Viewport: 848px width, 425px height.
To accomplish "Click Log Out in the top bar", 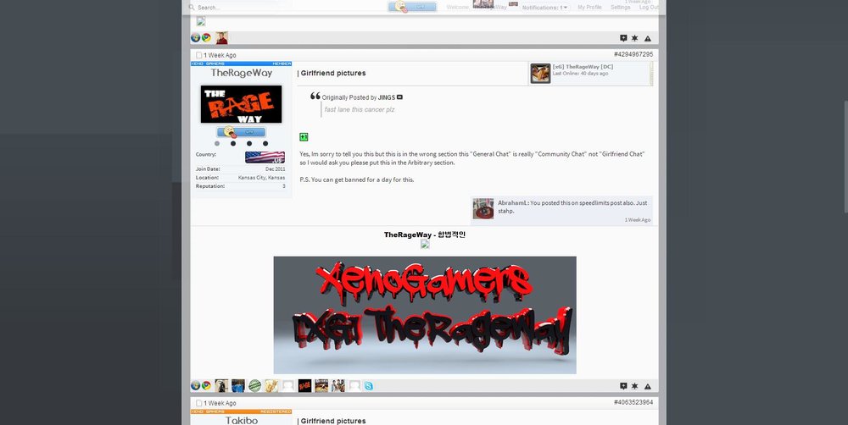I will [649, 8].
